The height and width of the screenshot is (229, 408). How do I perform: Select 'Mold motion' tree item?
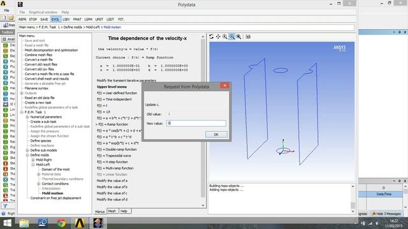pyautogui.click(x=52, y=193)
